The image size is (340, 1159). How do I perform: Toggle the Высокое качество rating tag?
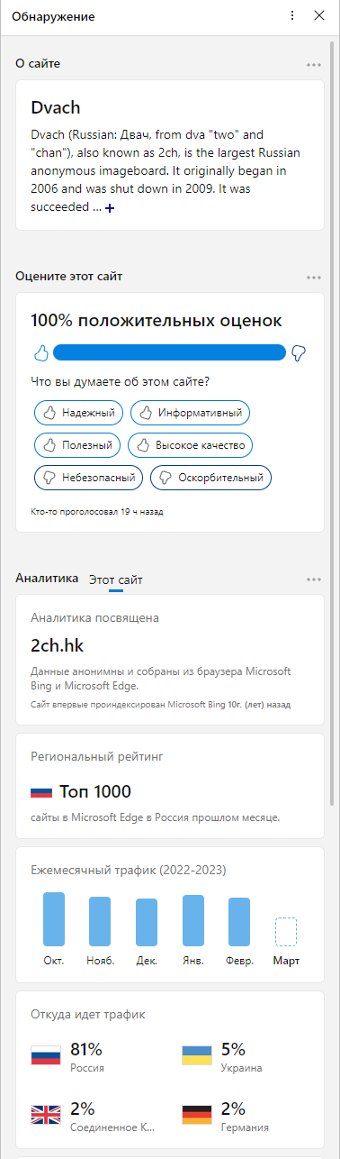[x=191, y=445]
